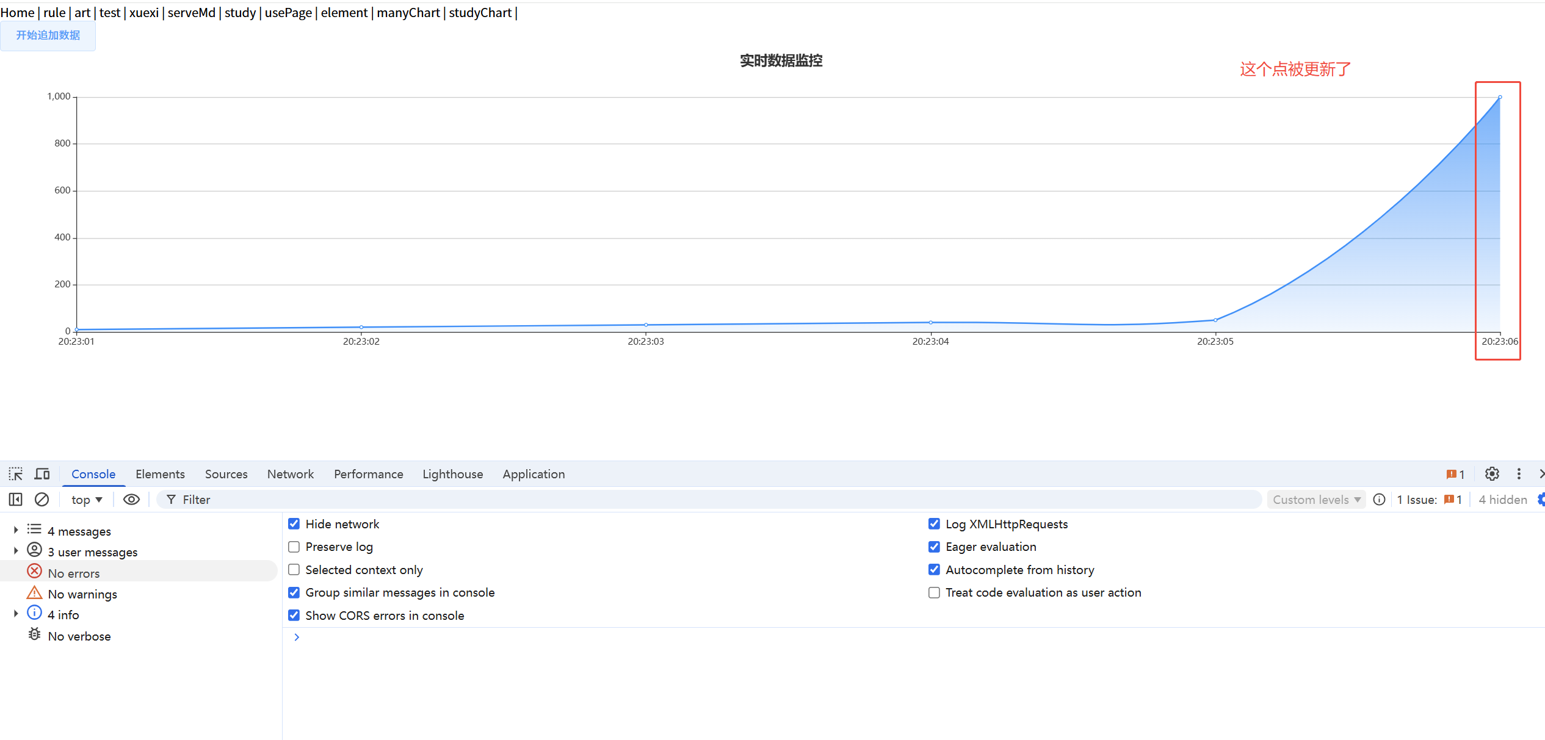1545x740 pixels.
Task: Open the Custom levels dropdown
Action: 1316,500
